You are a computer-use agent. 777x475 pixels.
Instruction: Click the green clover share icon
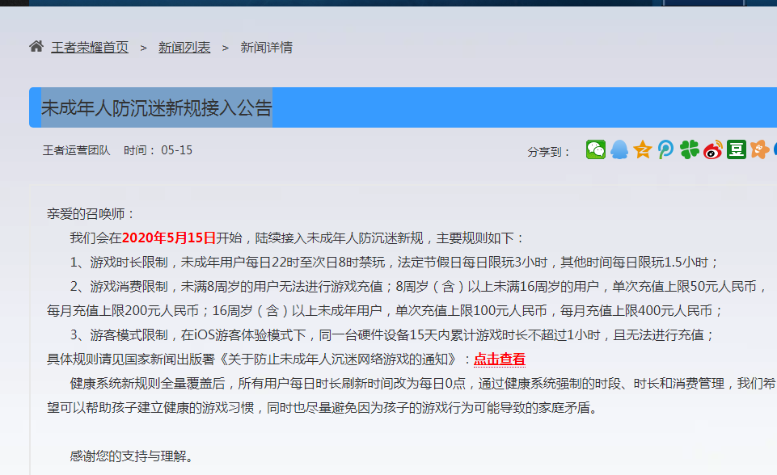click(x=687, y=149)
